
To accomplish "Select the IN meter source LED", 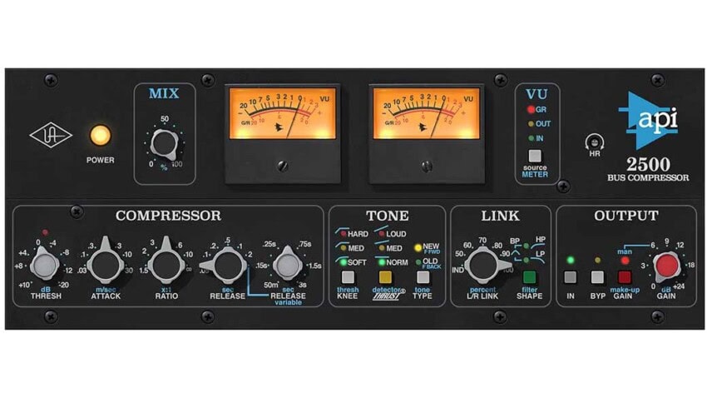I will pos(531,138).
